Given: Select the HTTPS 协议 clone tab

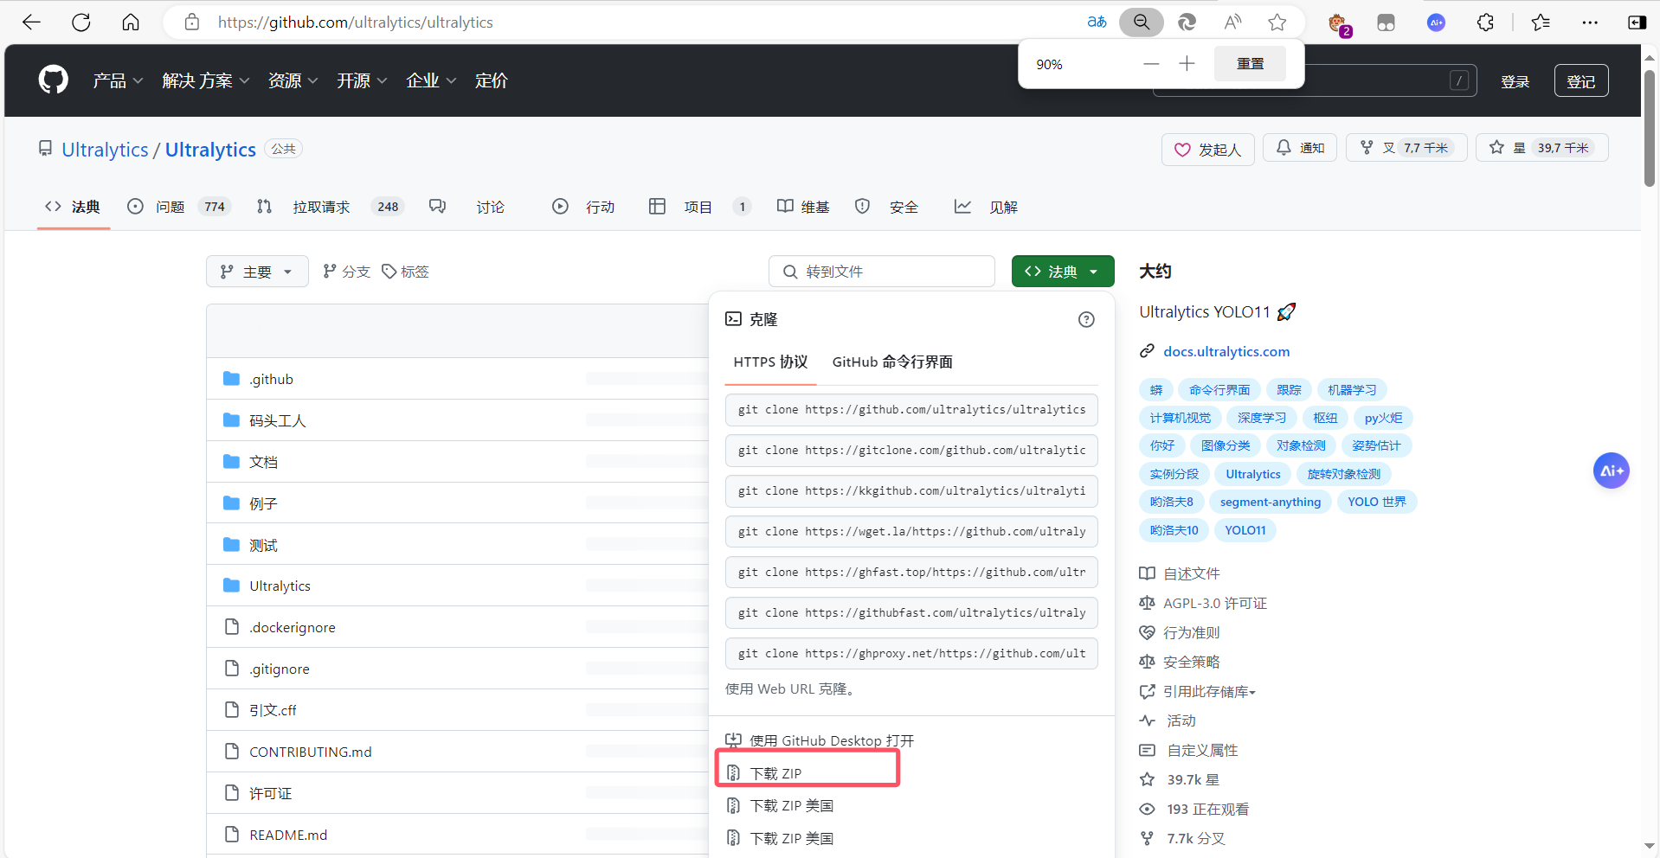Looking at the screenshot, I should [770, 362].
